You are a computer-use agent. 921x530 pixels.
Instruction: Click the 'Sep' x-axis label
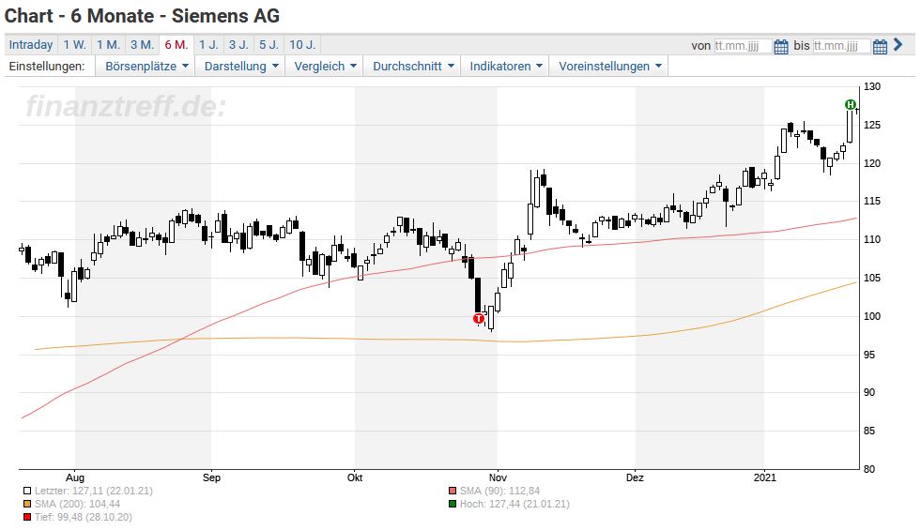click(211, 477)
